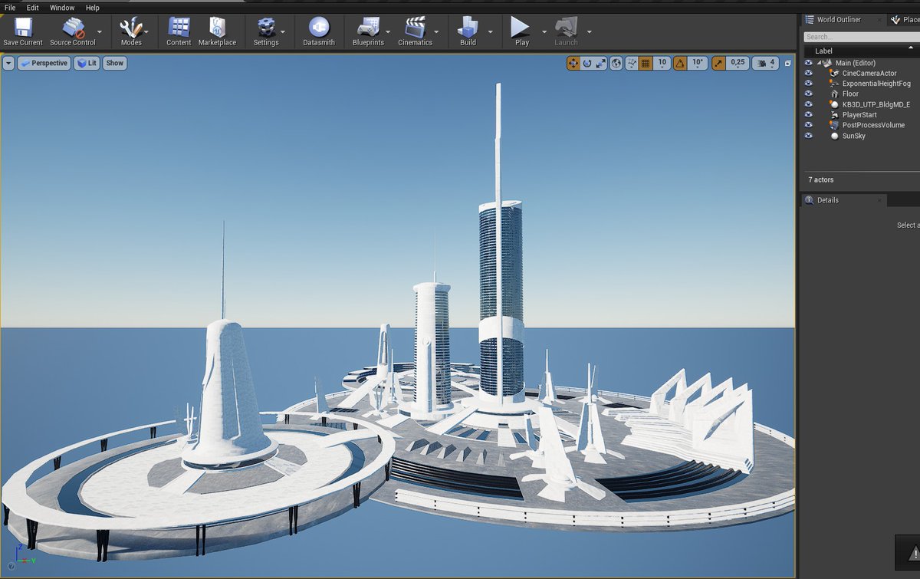Click the Show flags button

click(x=115, y=63)
